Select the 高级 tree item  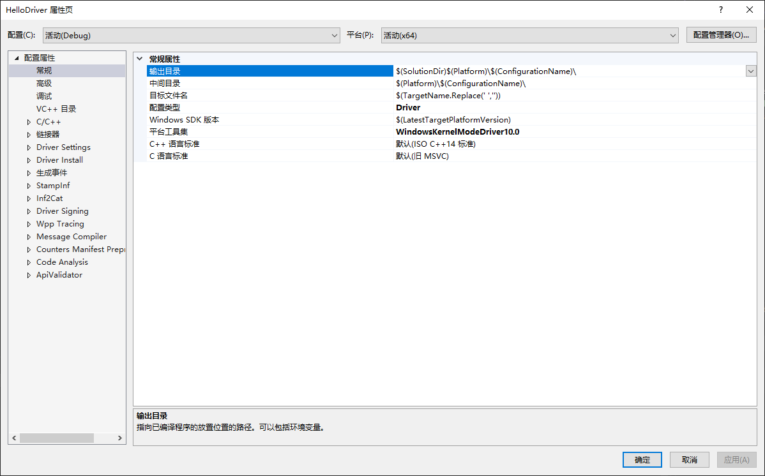tap(44, 83)
